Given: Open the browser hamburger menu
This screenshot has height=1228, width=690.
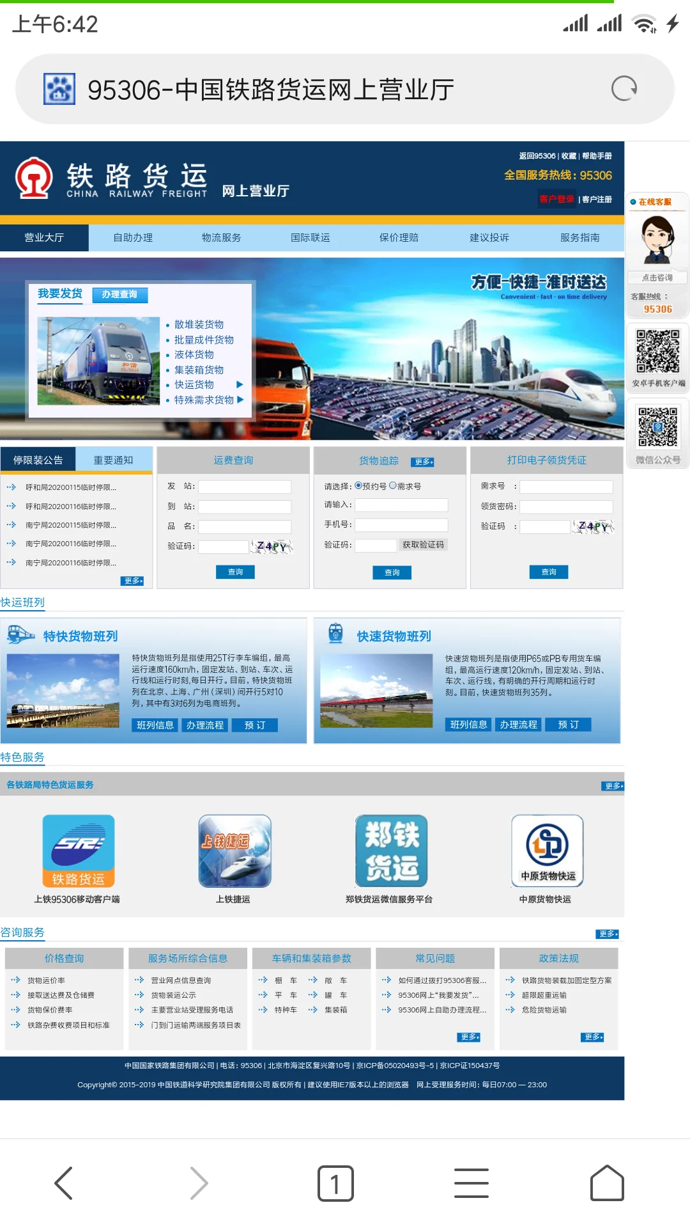Looking at the screenshot, I should pyautogui.click(x=471, y=1183).
